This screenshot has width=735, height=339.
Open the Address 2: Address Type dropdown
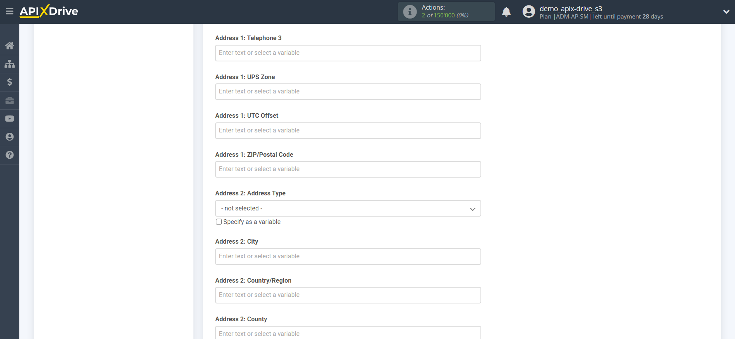(348, 208)
